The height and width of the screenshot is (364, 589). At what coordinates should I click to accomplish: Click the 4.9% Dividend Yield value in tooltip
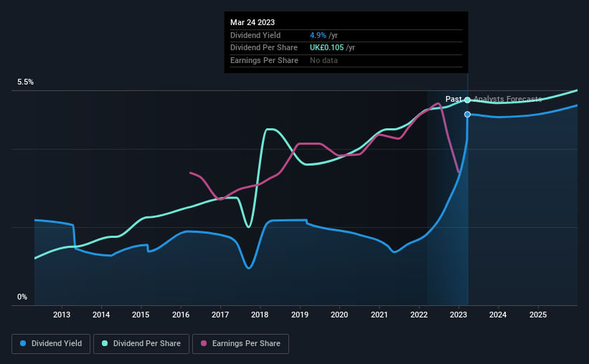pos(318,35)
